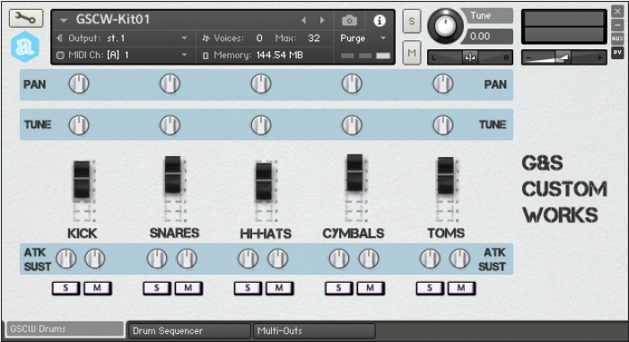Mute the Toms channel
The image size is (629, 342).
[x=461, y=288]
